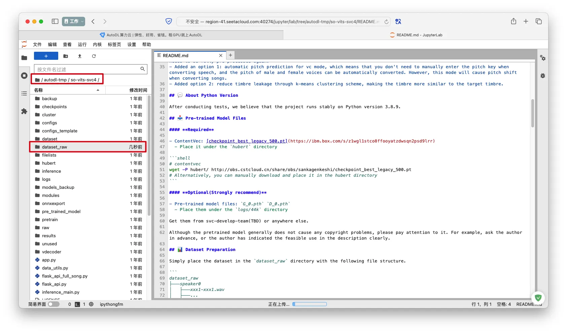Click the green shield badge at bottom right
Viewport: 567px width, 333px height.
[538, 298]
